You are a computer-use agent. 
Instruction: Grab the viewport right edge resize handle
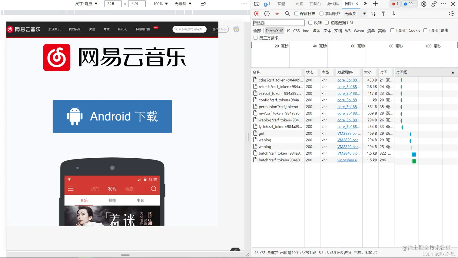pos(247,137)
